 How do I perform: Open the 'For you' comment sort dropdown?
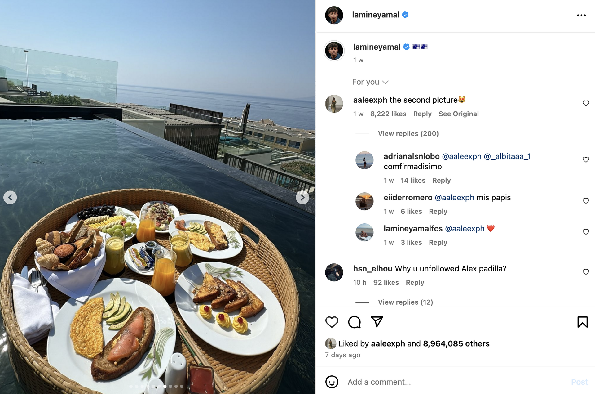pos(370,82)
